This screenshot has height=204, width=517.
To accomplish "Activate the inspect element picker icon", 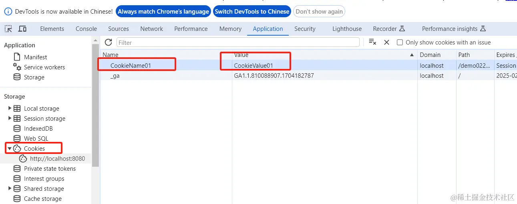I will 8,29.
